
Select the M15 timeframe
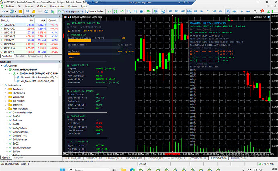[183, 12]
